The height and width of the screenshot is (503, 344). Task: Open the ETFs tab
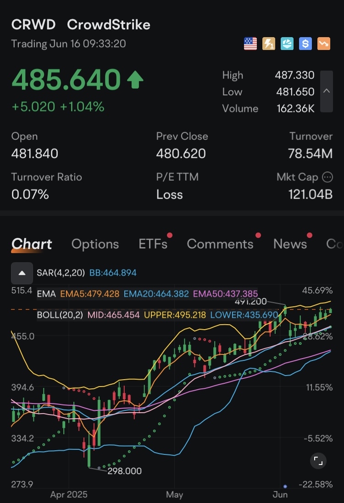153,244
